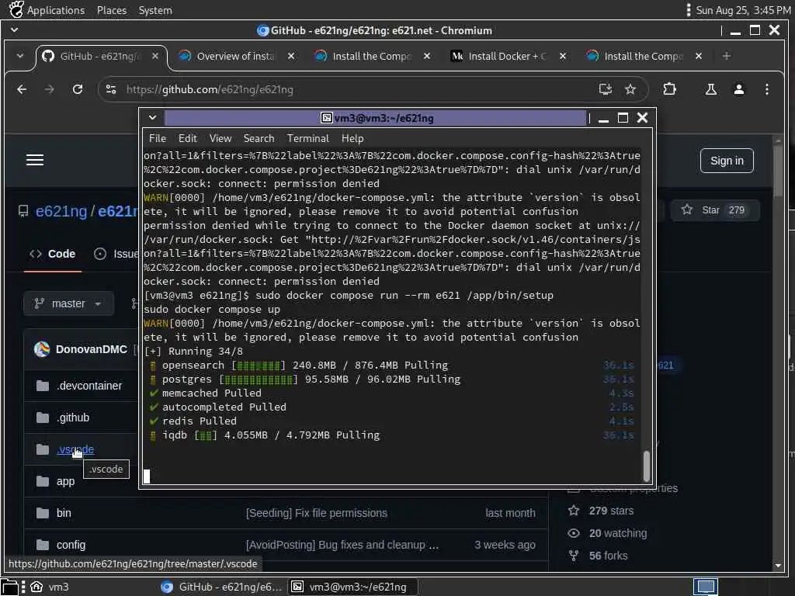Click the install app icon in address bar
795x596 pixels.
[606, 90]
